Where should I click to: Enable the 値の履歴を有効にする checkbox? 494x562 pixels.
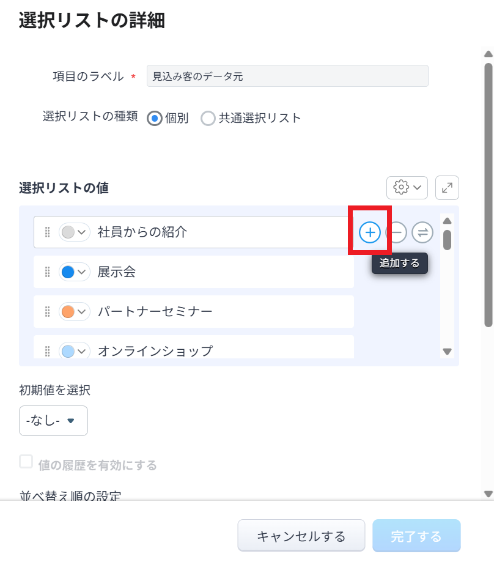[x=26, y=462]
